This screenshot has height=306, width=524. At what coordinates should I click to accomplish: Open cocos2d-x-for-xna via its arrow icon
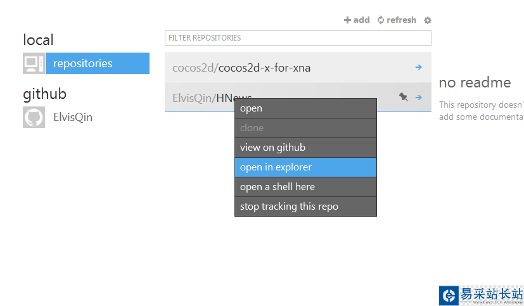[419, 67]
